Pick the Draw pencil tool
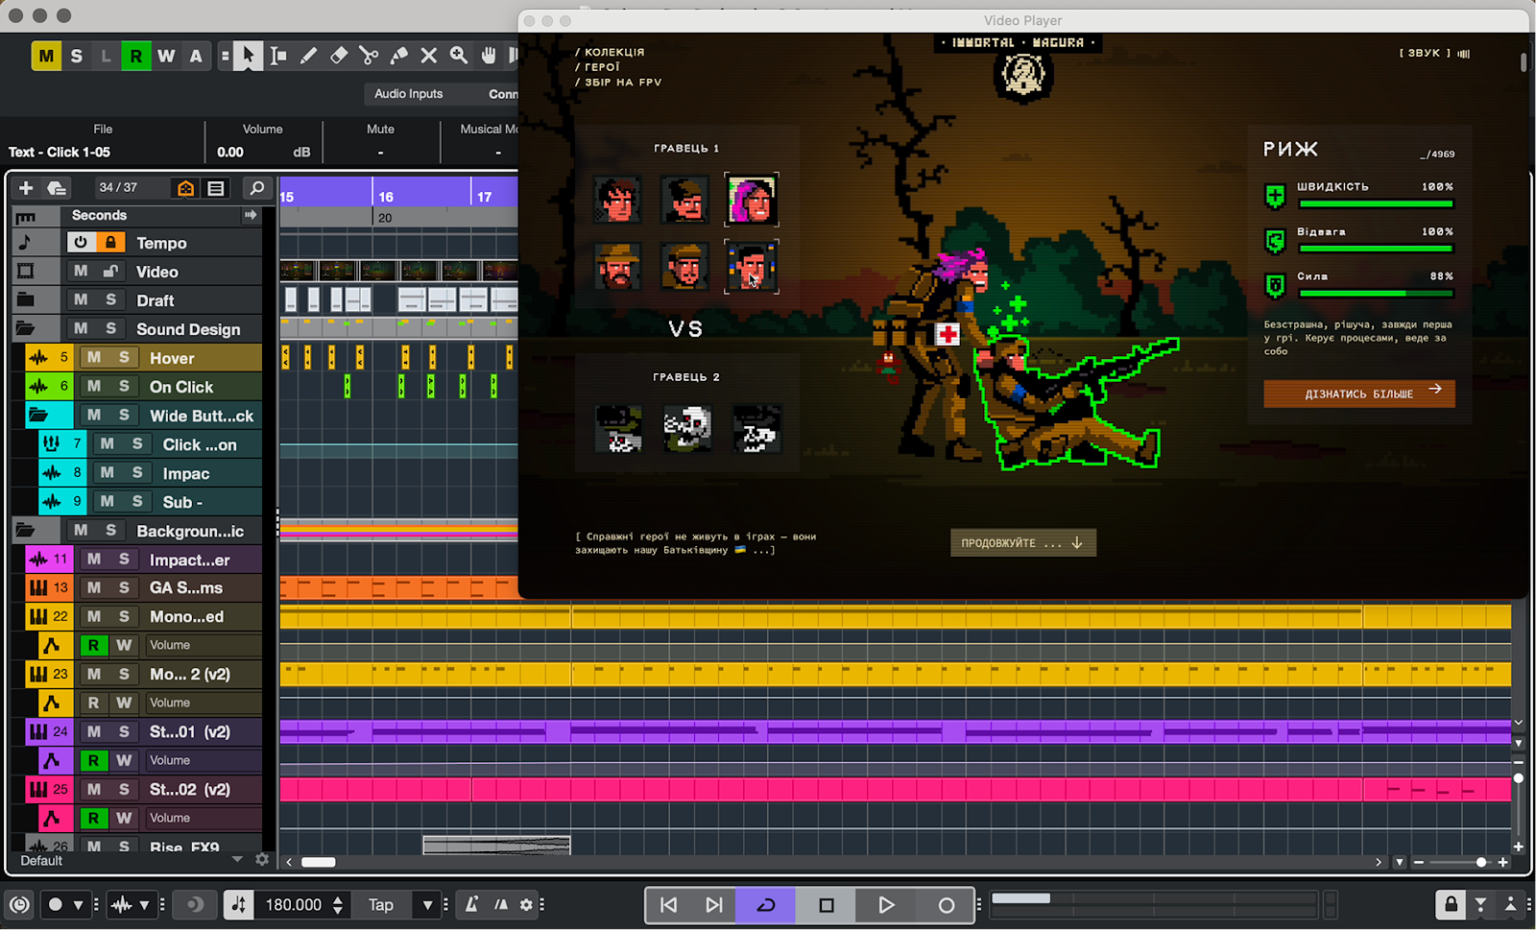 tap(308, 56)
